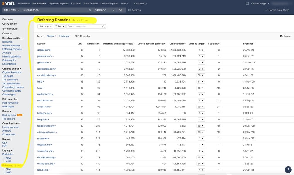The width and height of the screenshot is (294, 175).
Task: Expand google.com domain options arrow
Action: [51, 50]
